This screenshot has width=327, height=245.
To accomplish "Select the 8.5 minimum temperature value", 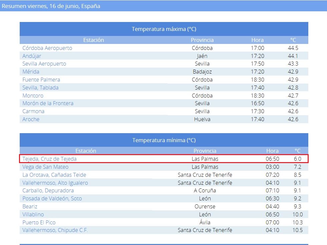I will click(298, 175).
